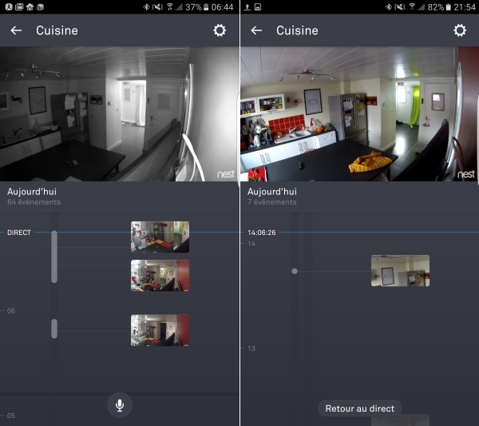The image size is (479, 426).
Task: Tap the Aujourd'hui heading in the left screen
Action: [x=32, y=192]
